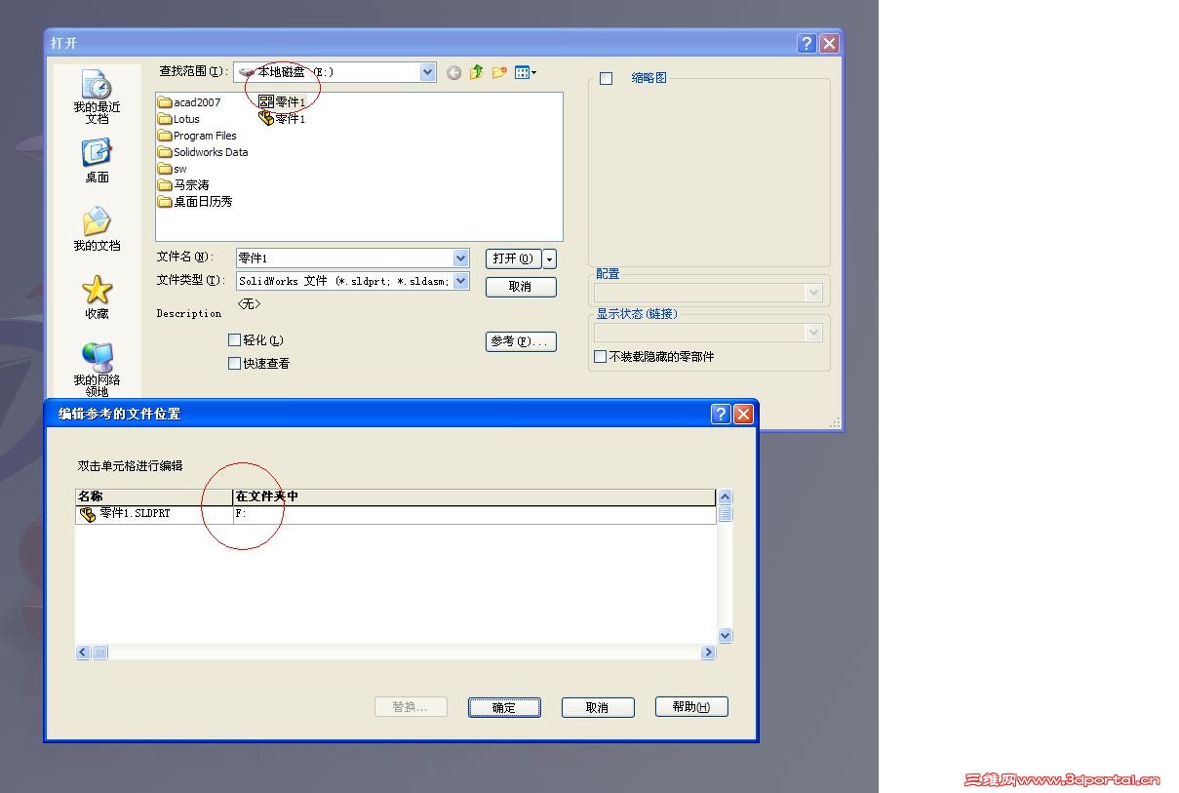The height and width of the screenshot is (793, 1179).
Task: Click the go back arrow icon
Action: tap(453, 72)
